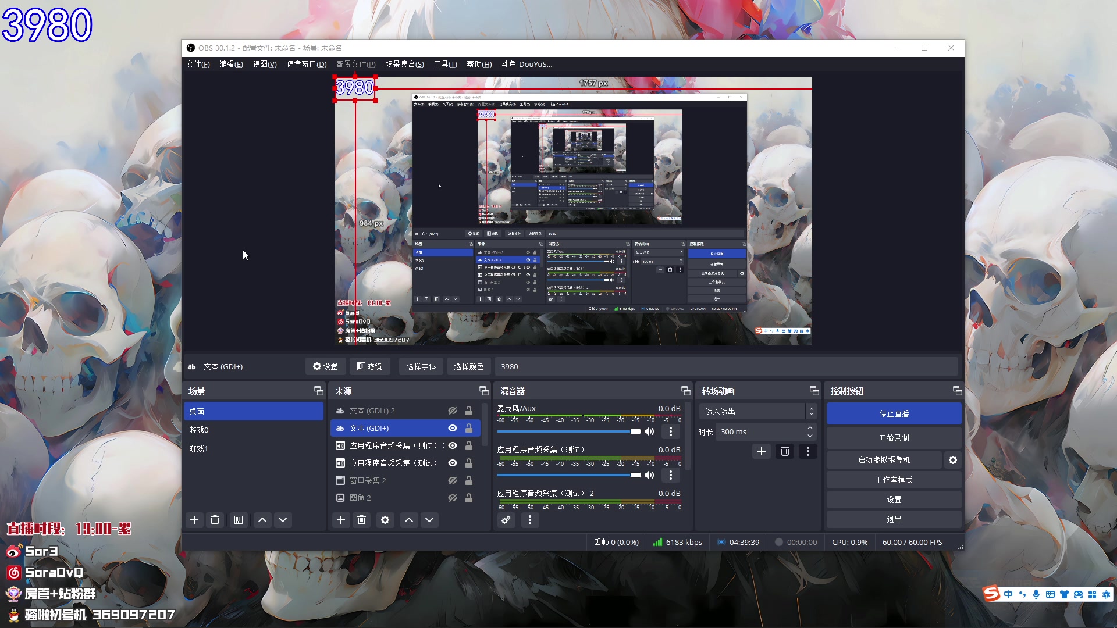The image size is (1117, 628).
Task: Show the 窗口采集 2 source
Action: (x=452, y=480)
